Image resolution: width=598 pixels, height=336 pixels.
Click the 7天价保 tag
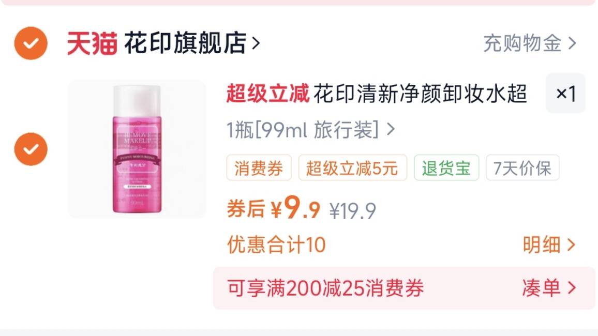coord(522,167)
